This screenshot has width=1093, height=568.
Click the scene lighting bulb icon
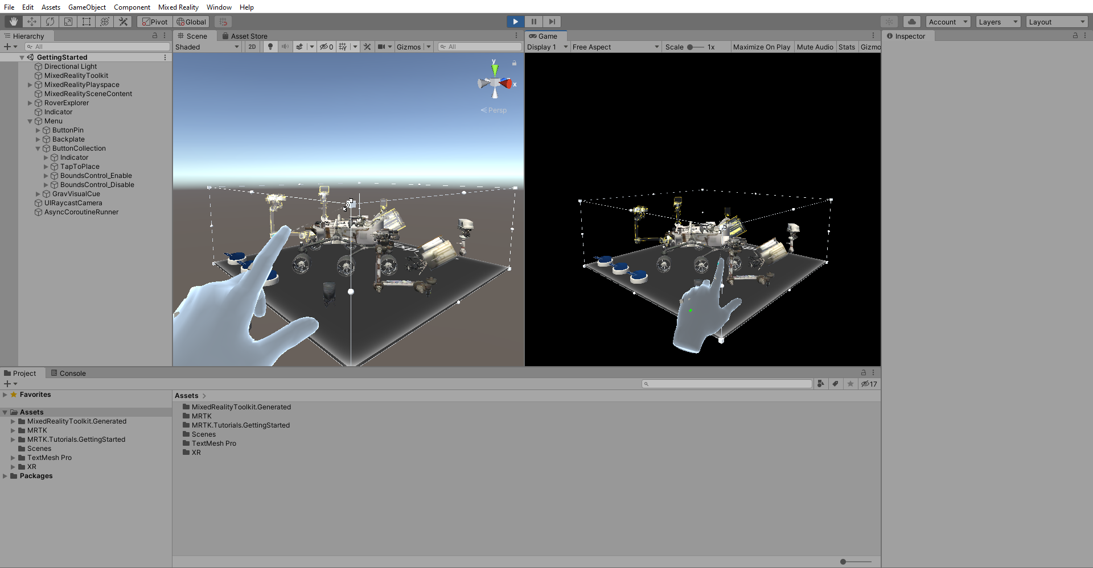coord(270,47)
